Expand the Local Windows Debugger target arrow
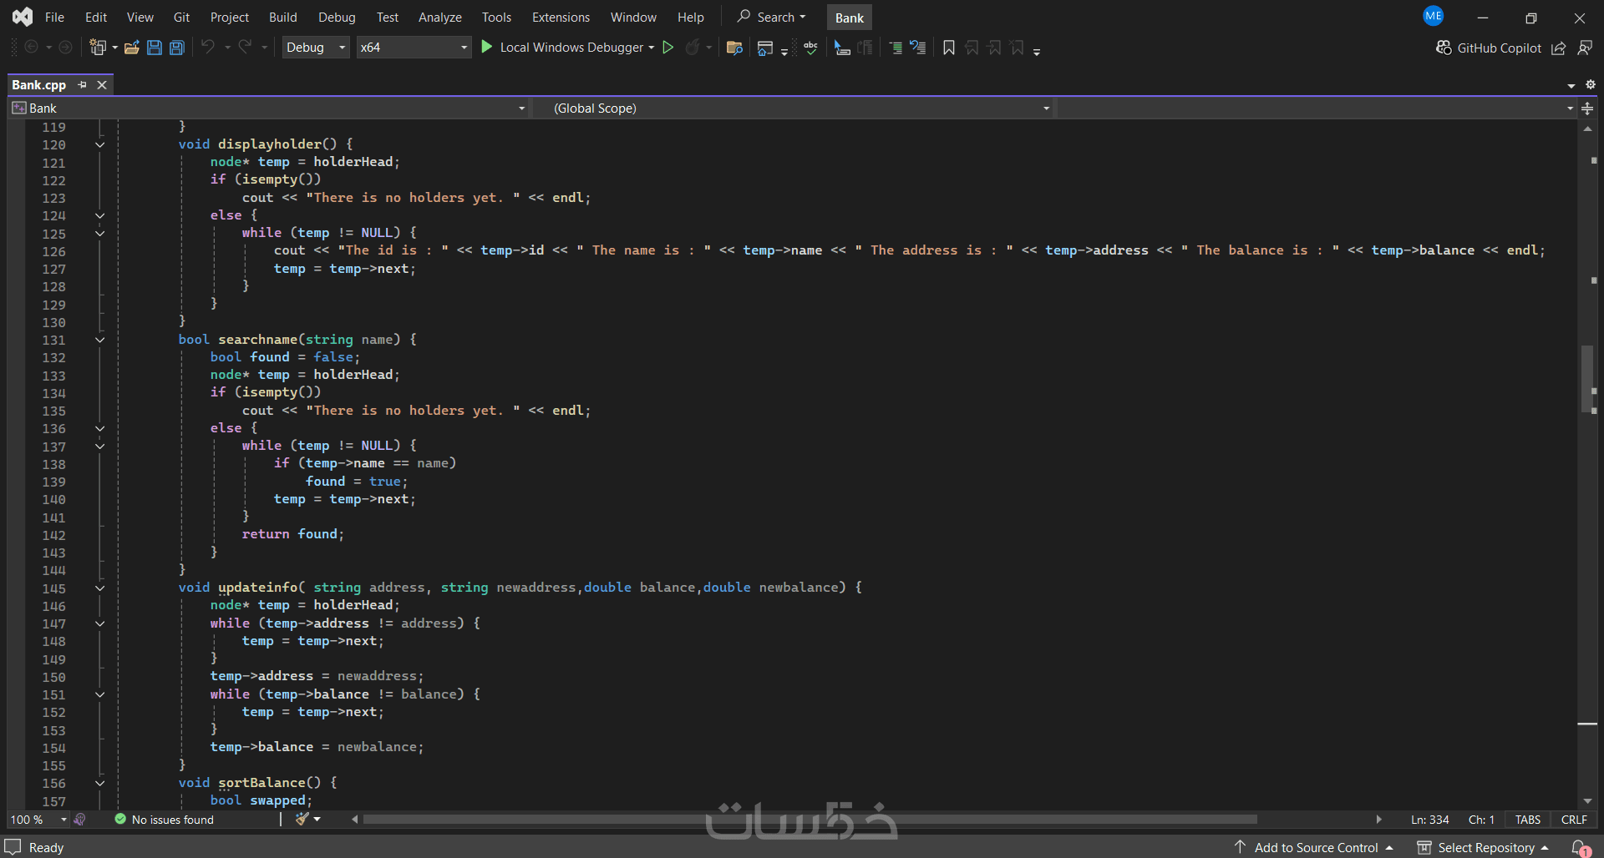This screenshot has height=858, width=1604. [652, 48]
